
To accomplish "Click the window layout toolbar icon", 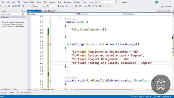I will (80, 6).
